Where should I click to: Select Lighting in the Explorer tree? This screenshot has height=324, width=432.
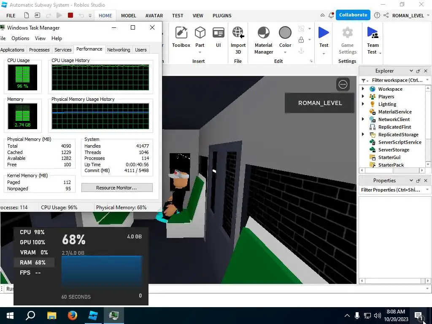pyautogui.click(x=387, y=104)
